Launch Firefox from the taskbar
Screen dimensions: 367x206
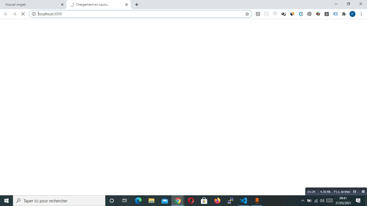tap(217, 201)
